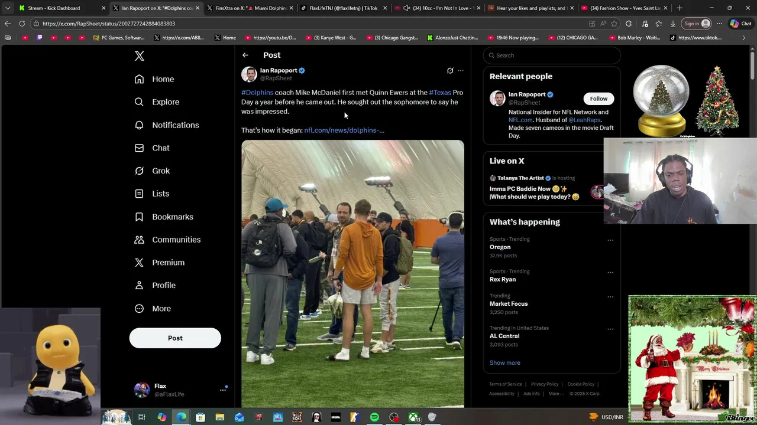757x425 pixels.
Task: Click the Post button in sidebar
Action: point(175,338)
